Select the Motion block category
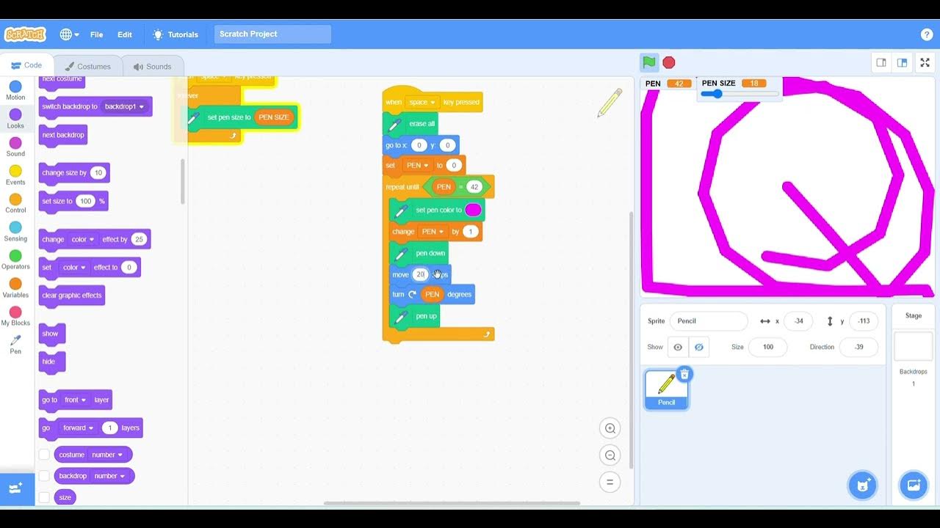This screenshot has height=528, width=940. click(15, 90)
